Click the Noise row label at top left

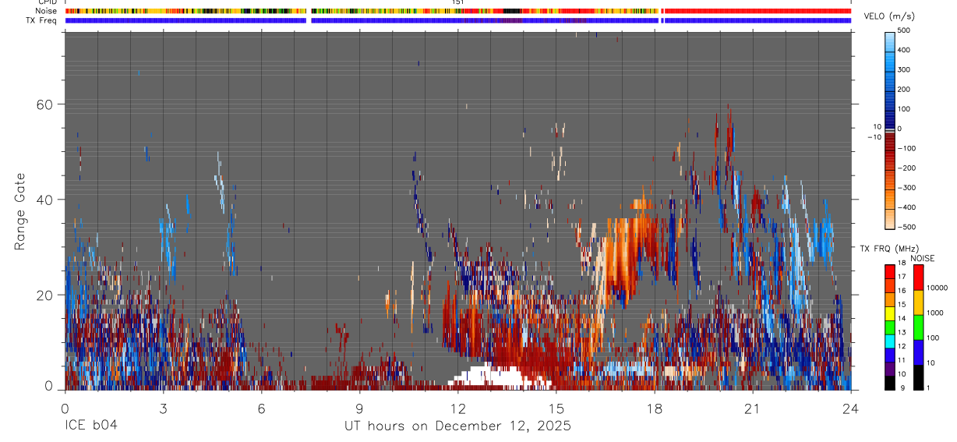click(46, 11)
